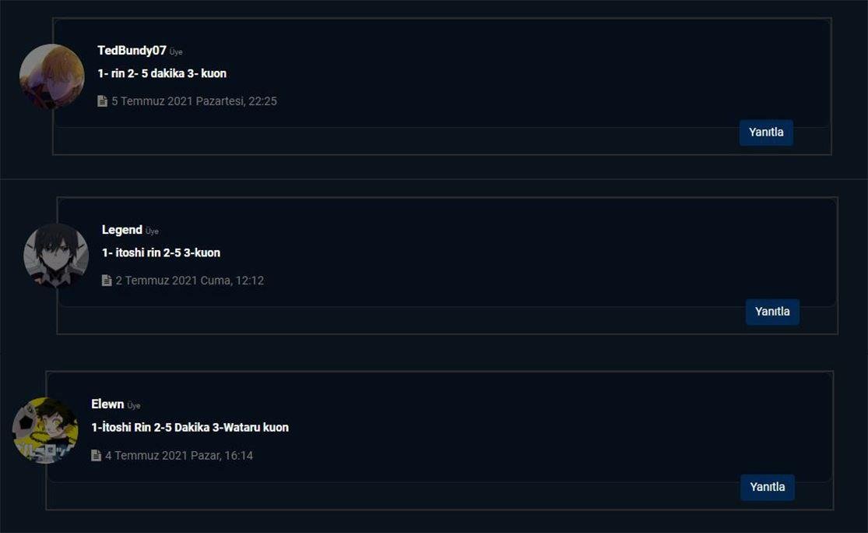Open Elewn's profile avatar
The height and width of the screenshot is (533, 868).
[45, 430]
